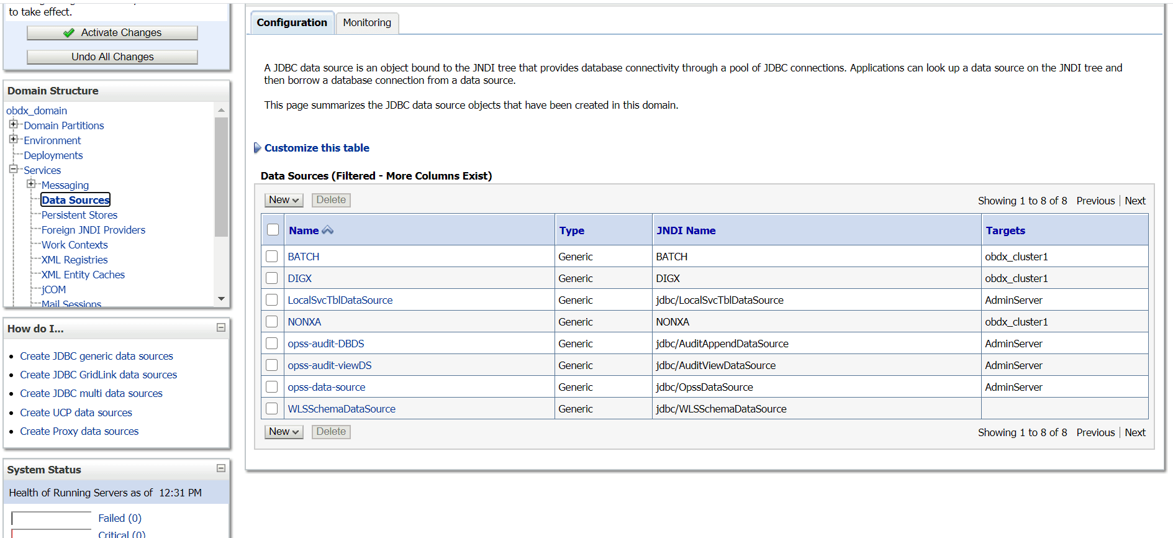Viewport: 1173px width, 538px height.
Task: Collapse the How do I panel
Action: pyautogui.click(x=220, y=327)
